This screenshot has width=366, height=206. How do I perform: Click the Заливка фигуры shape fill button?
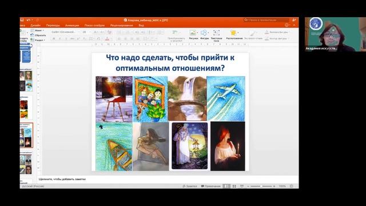277,32
